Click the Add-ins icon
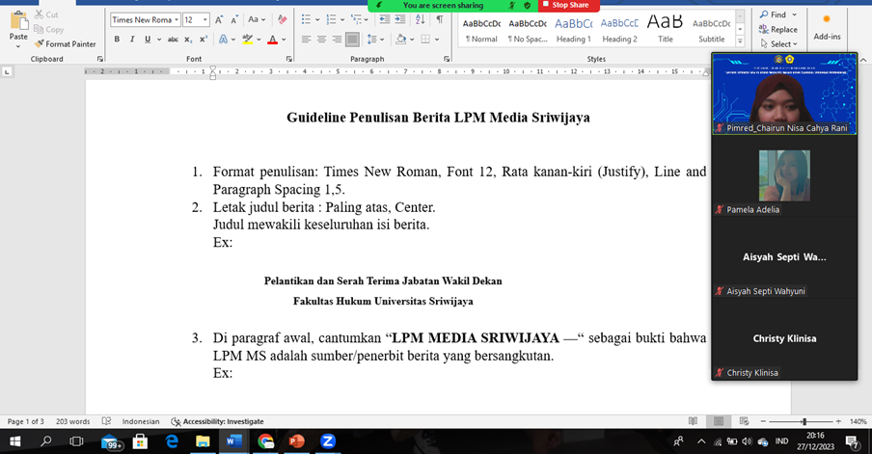Screen dimensions: 872x454 click(827, 26)
